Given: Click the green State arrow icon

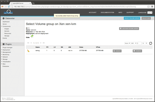Looking at the screenshot, I should point(32,36).
